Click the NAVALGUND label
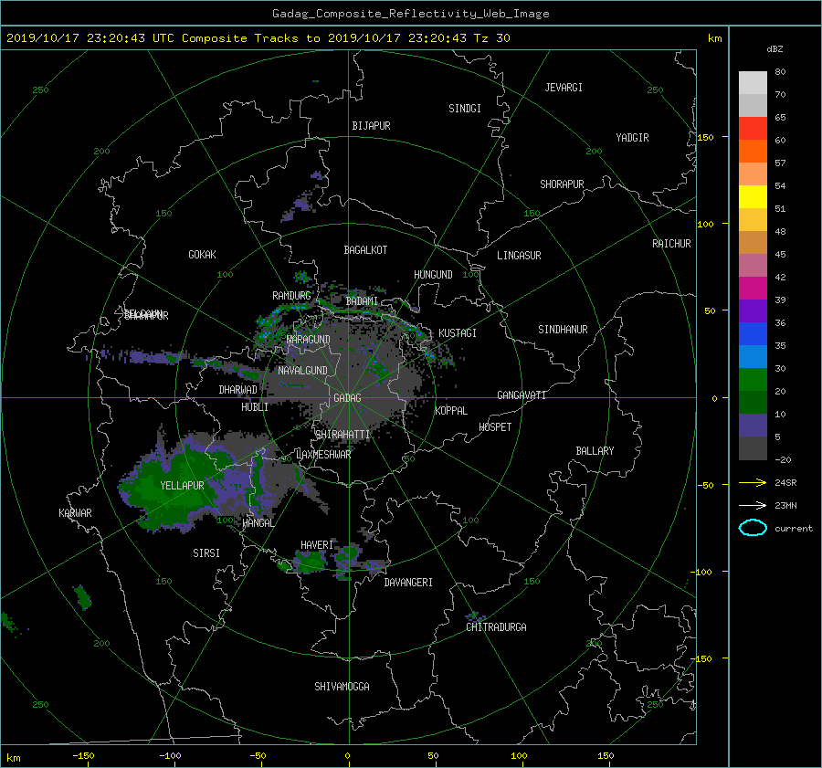Screen dimensions: 822x768 point(302,371)
